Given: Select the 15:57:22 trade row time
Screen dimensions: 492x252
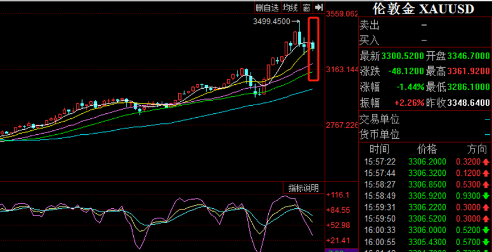Looking at the screenshot, I should pos(380,162).
